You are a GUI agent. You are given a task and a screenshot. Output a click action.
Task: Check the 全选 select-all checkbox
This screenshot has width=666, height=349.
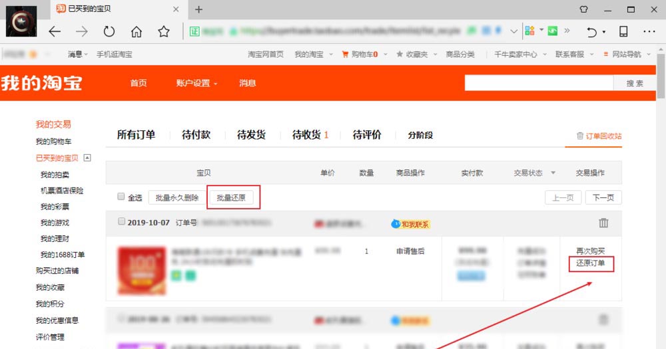[121, 197]
